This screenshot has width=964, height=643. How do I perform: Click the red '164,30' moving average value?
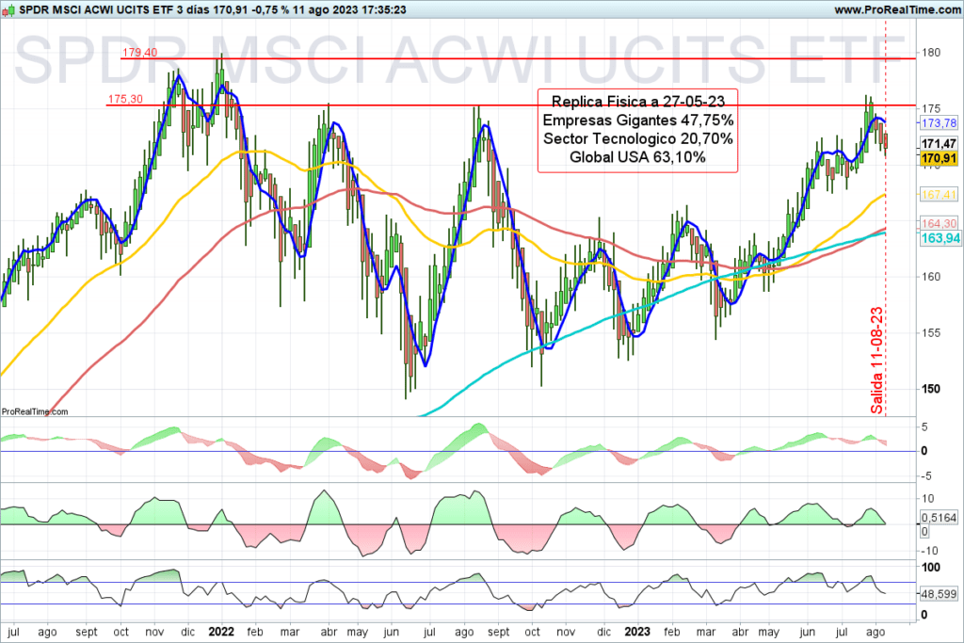point(939,223)
